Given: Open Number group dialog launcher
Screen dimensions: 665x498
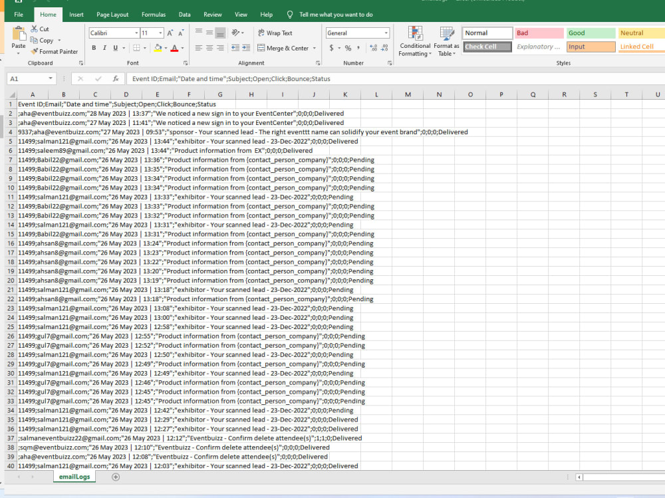Looking at the screenshot, I should 390,63.
